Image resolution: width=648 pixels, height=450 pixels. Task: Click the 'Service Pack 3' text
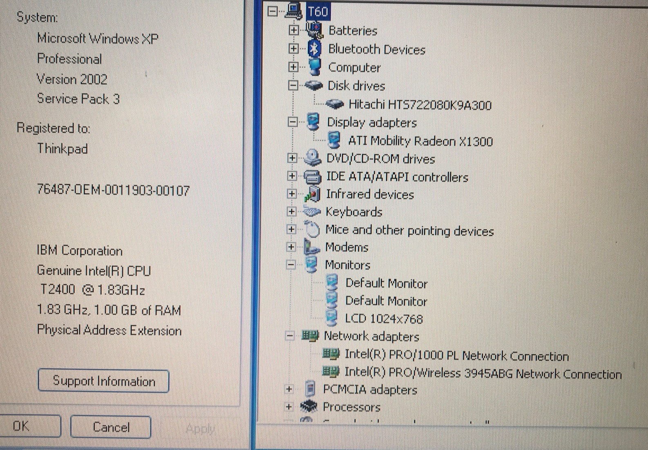click(78, 99)
